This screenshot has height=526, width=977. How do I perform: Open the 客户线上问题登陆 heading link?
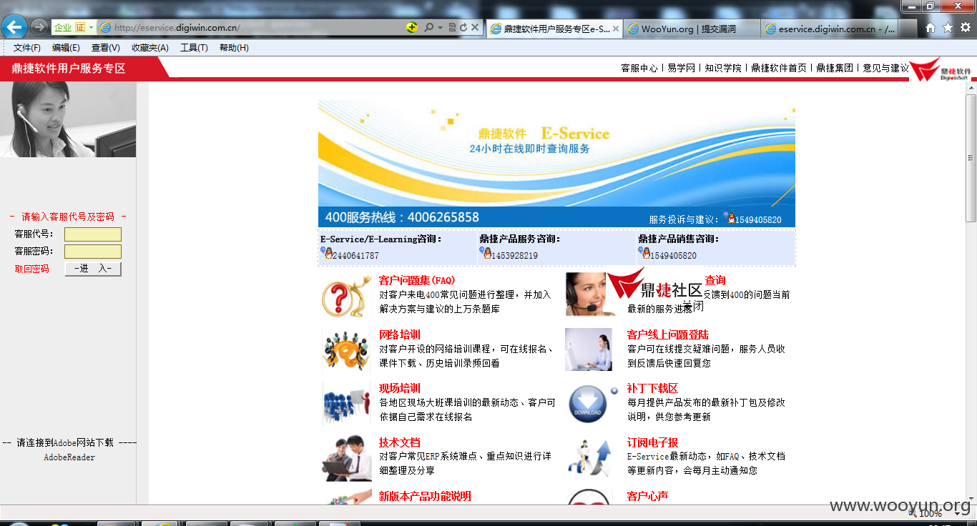coord(668,334)
